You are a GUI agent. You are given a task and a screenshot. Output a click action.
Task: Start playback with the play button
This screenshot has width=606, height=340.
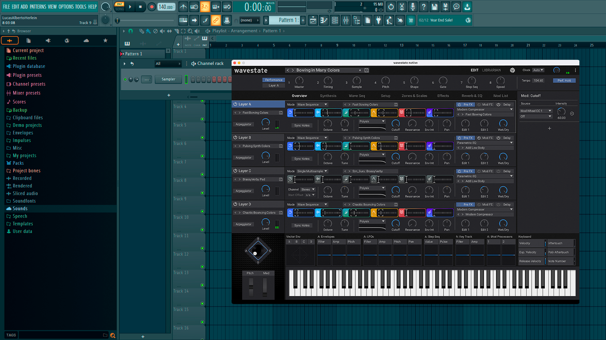click(x=130, y=7)
